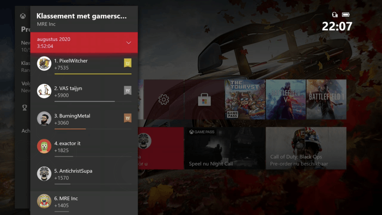Viewport: 382px width, 215px height.
Task: Click the +5900 gamerscore value
Action: [x=62, y=95]
